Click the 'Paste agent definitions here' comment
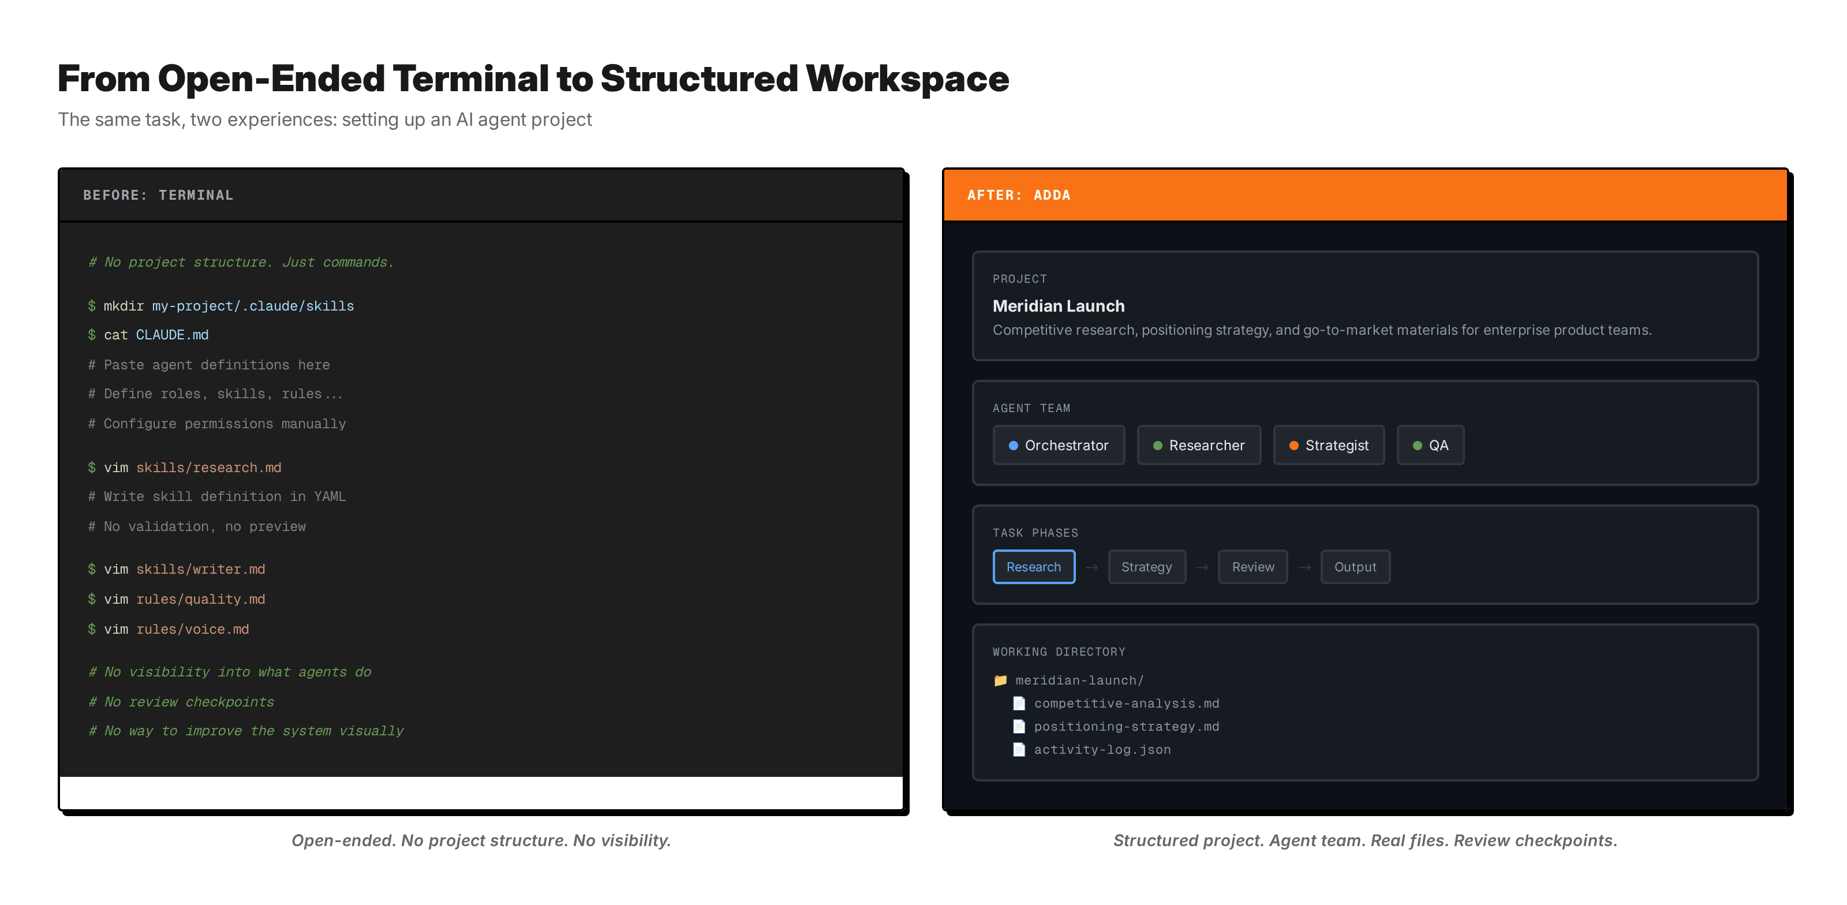The image size is (1847, 905). coord(208,364)
